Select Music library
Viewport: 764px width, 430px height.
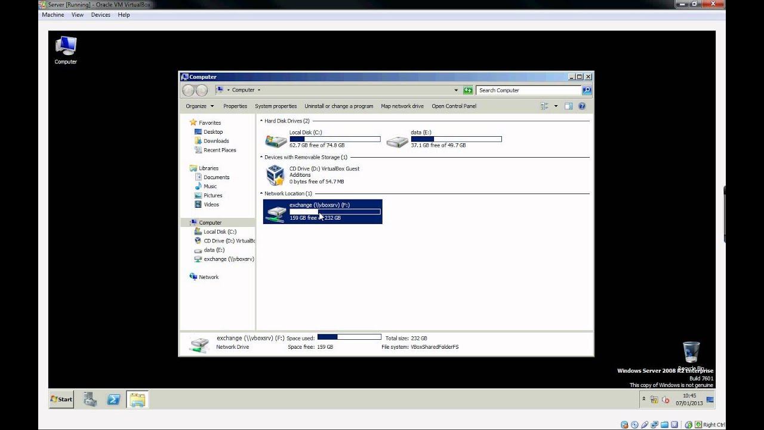click(x=205, y=186)
